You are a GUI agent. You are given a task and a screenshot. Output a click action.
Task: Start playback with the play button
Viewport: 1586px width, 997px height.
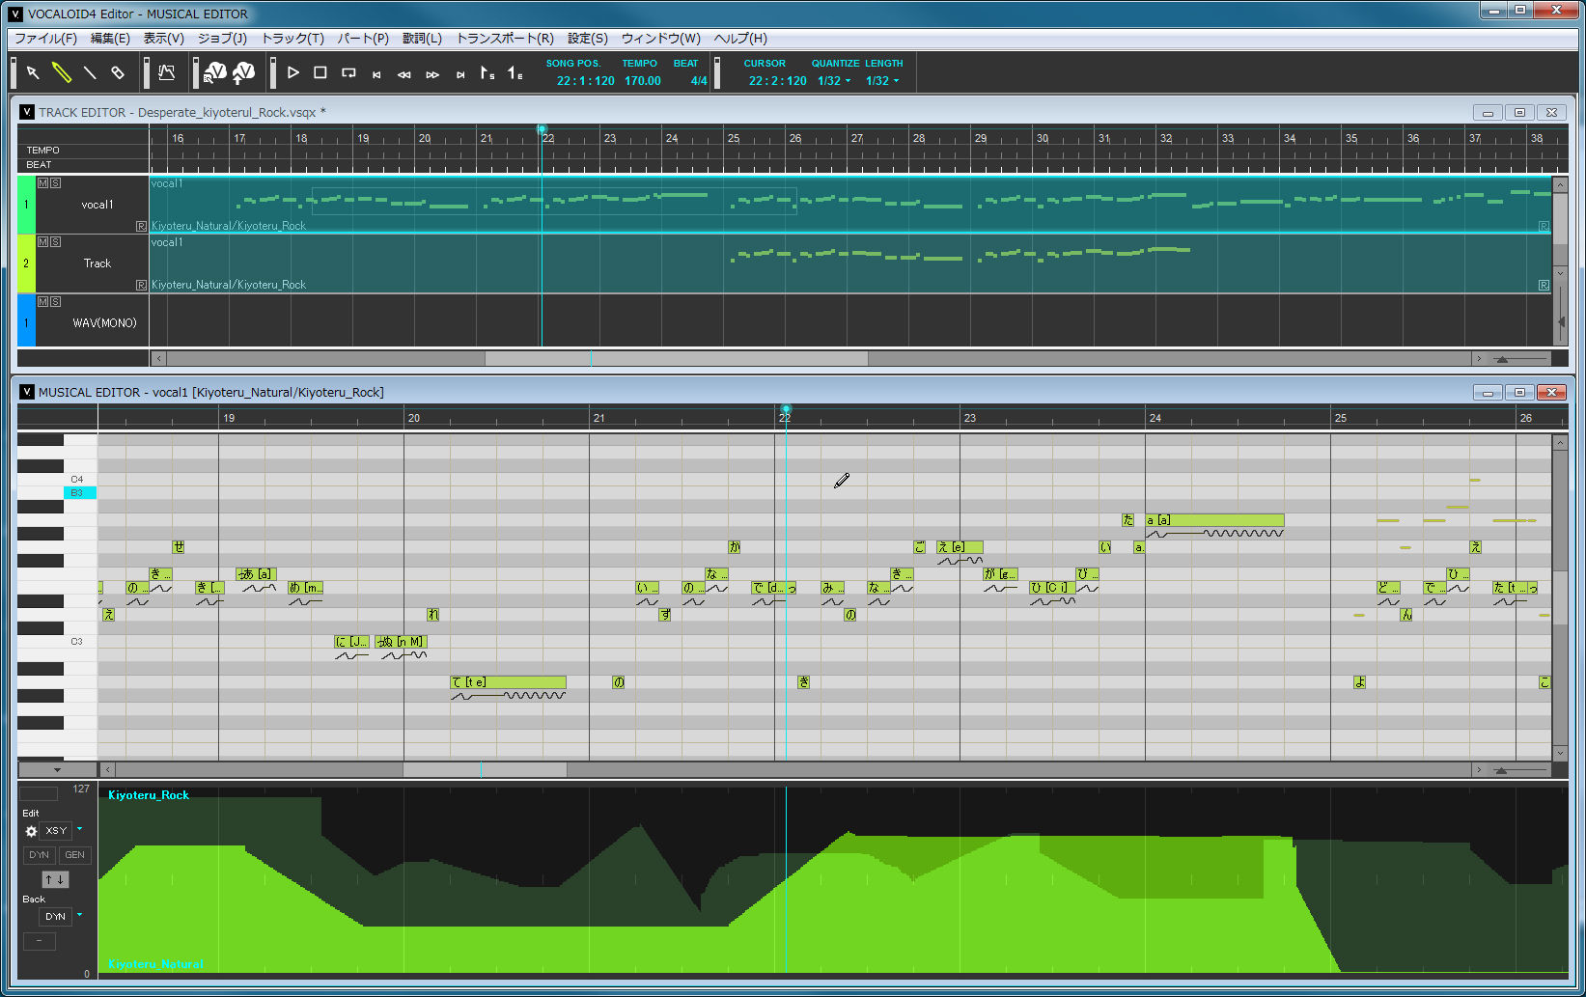(x=293, y=72)
